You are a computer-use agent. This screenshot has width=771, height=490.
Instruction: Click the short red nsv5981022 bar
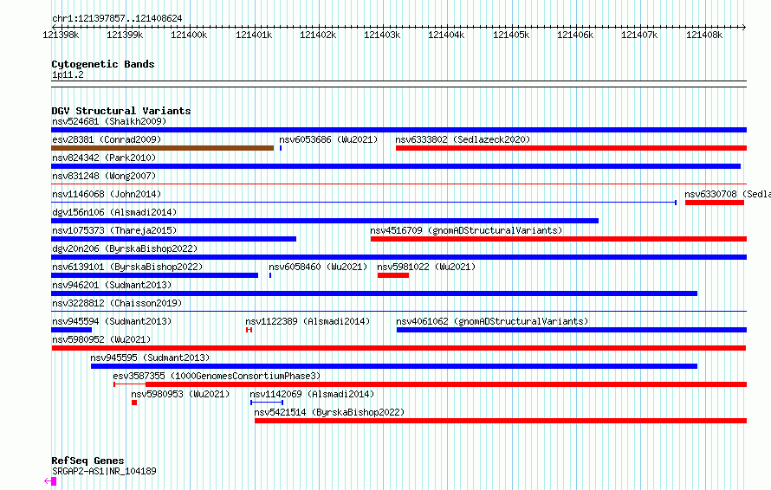click(393, 275)
